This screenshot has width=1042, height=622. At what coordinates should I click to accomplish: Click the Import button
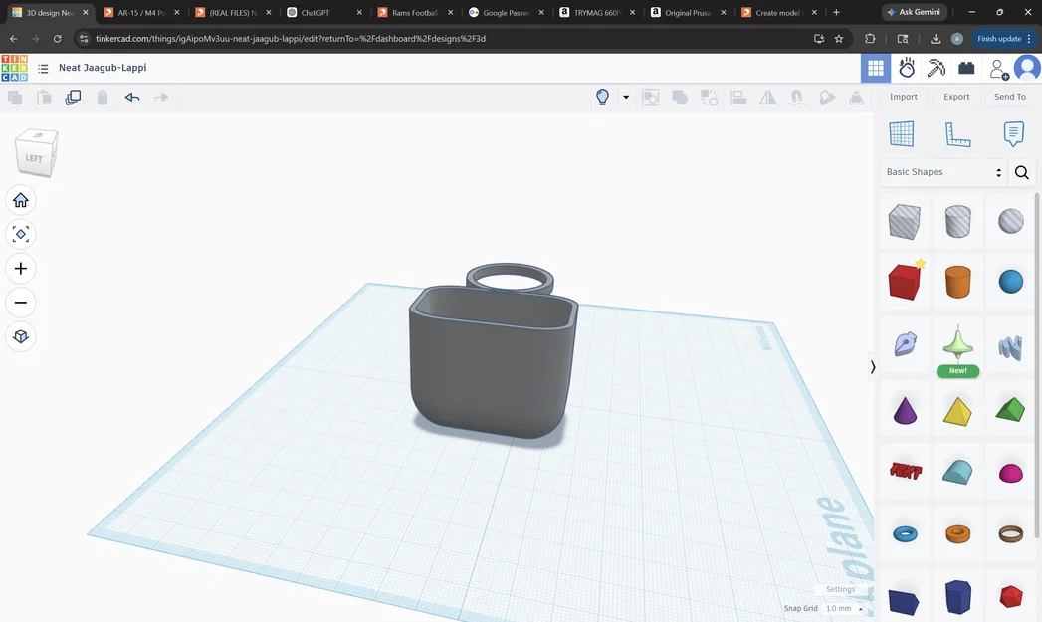(x=903, y=97)
